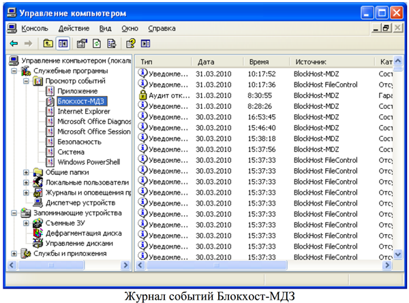
Task: Select the Microsoft Office Diagnos log
Action: (94, 122)
